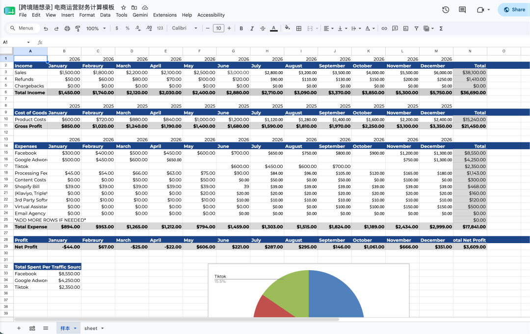Click the Redo arrow icon
The width and height of the screenshot is (530, 334).
coord(56,28)
